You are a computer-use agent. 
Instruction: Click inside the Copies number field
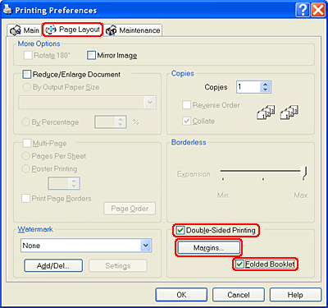tap(248, 87)
